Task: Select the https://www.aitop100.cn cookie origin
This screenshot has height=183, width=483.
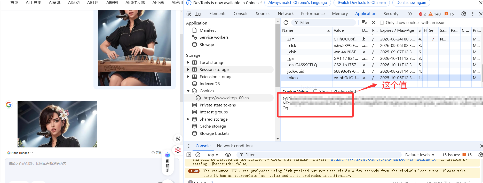Action: pos(226,98)
